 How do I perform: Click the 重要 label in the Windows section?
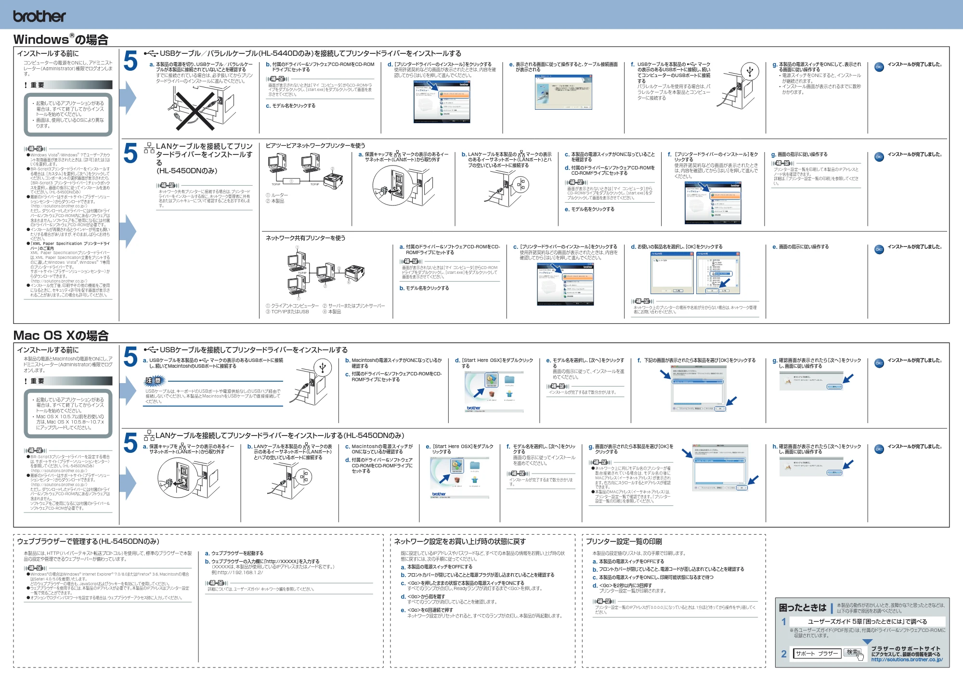(68, 85)
